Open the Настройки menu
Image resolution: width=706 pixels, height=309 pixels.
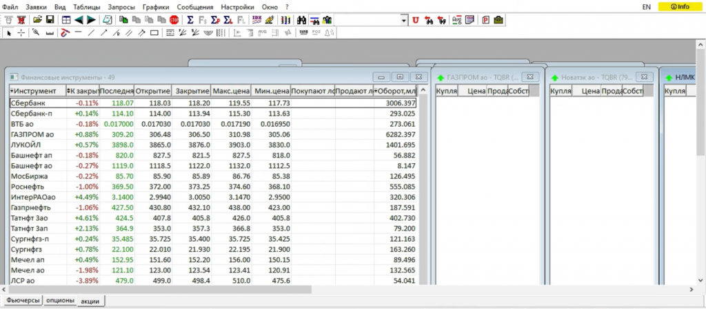(237, 7)
